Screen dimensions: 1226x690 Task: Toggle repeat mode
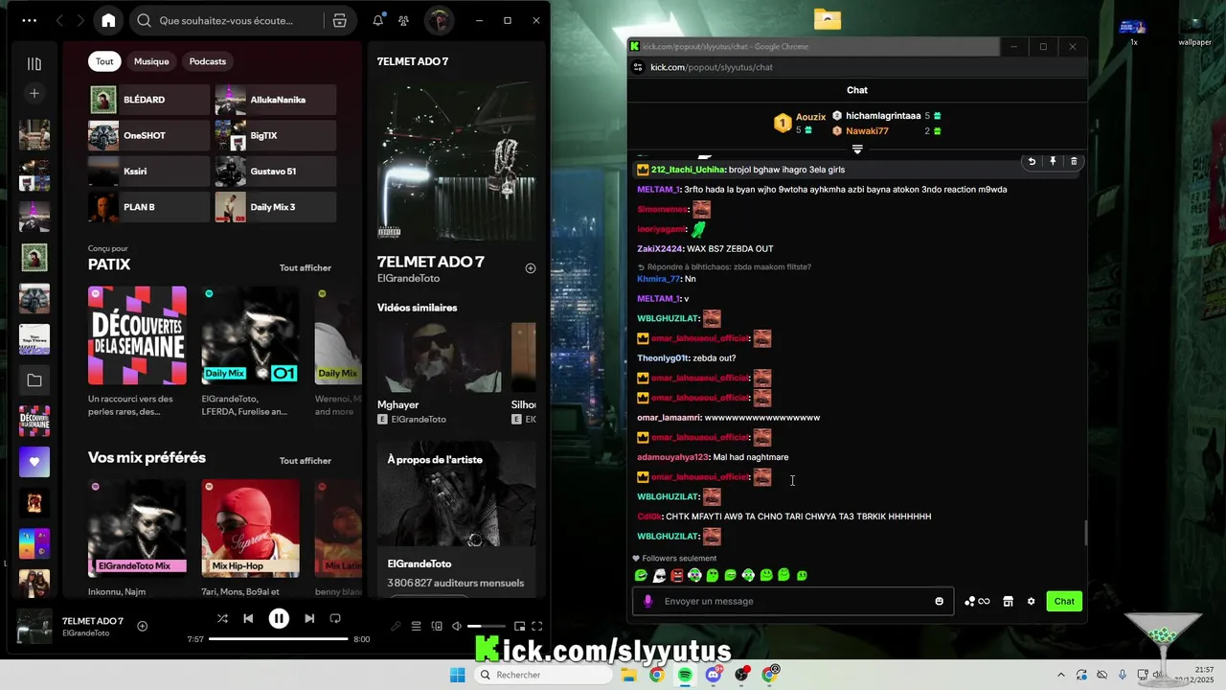335,619
